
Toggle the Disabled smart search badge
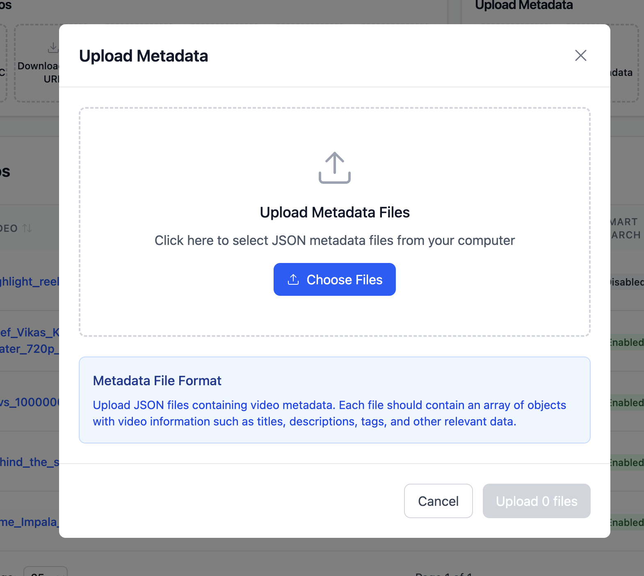point(627,282)
